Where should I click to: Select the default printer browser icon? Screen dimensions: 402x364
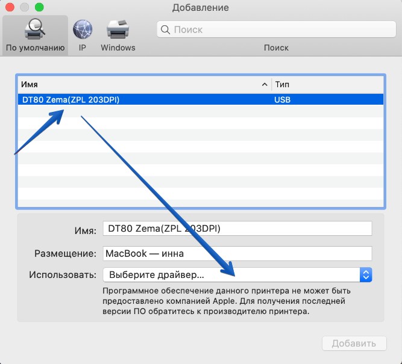[34, 29]
